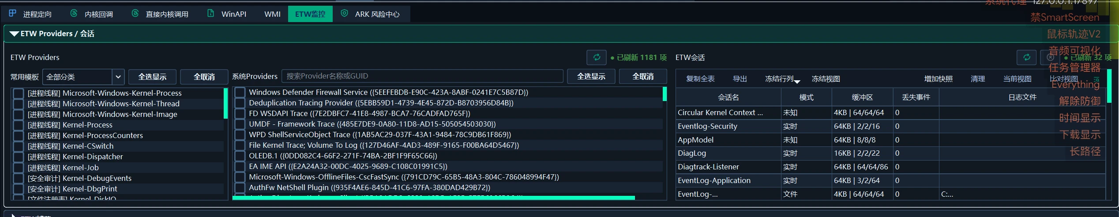Screen dimensions: 1119x217
Task: Focus the 搜索Provider名称或GUID search field
Action: (x=422, y=76)
